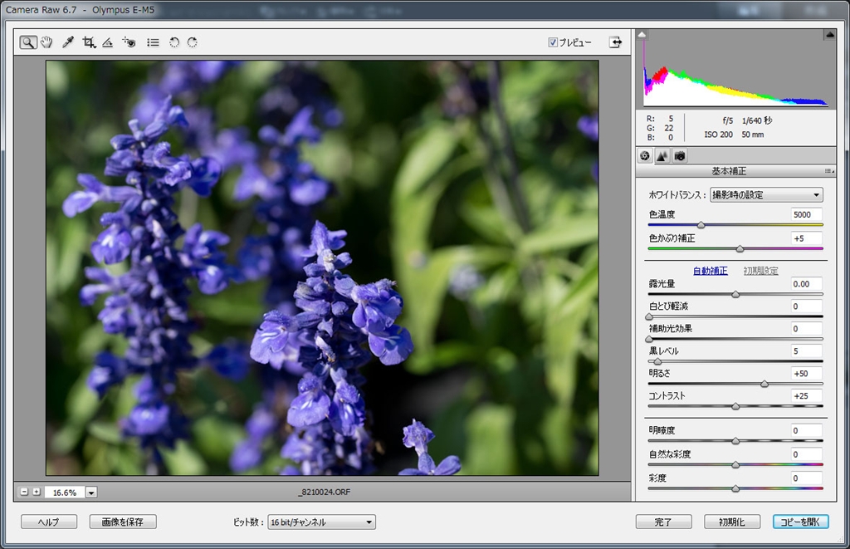The width and height of the screenshot is (850, 549).
Task: Click the 画像を保存 button
Action: click(x=123, y=522)
